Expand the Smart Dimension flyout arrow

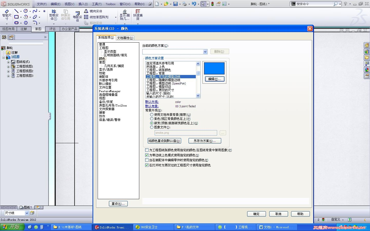click(7, 24)
